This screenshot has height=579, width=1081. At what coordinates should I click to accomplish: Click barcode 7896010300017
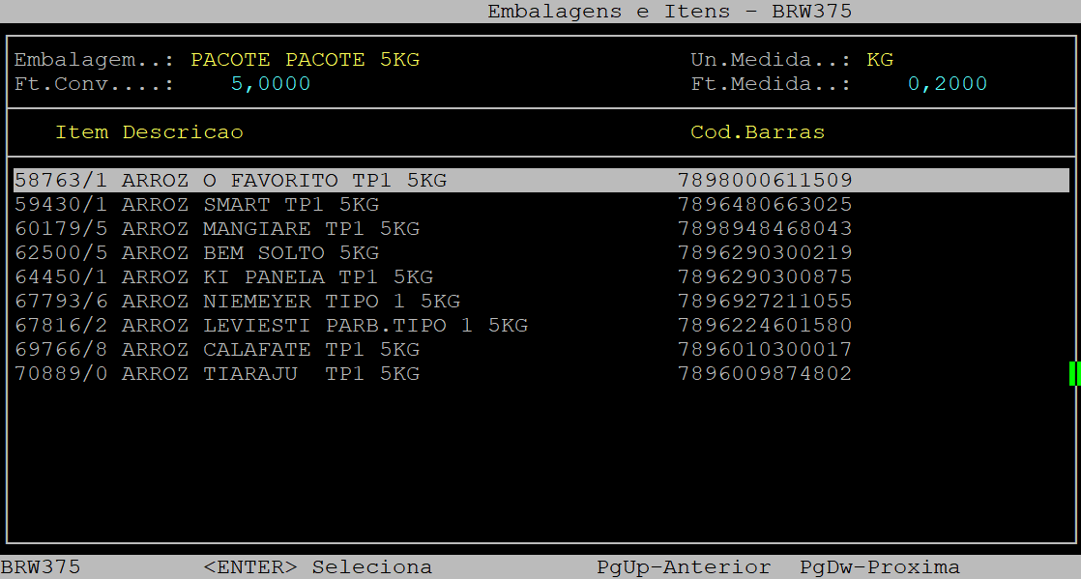[765, 350]
